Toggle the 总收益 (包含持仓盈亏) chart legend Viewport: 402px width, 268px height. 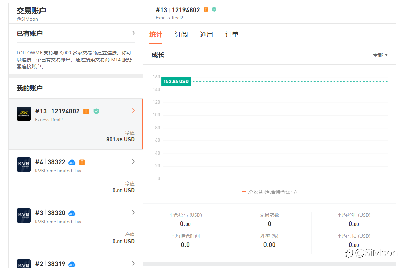point(270,192)
